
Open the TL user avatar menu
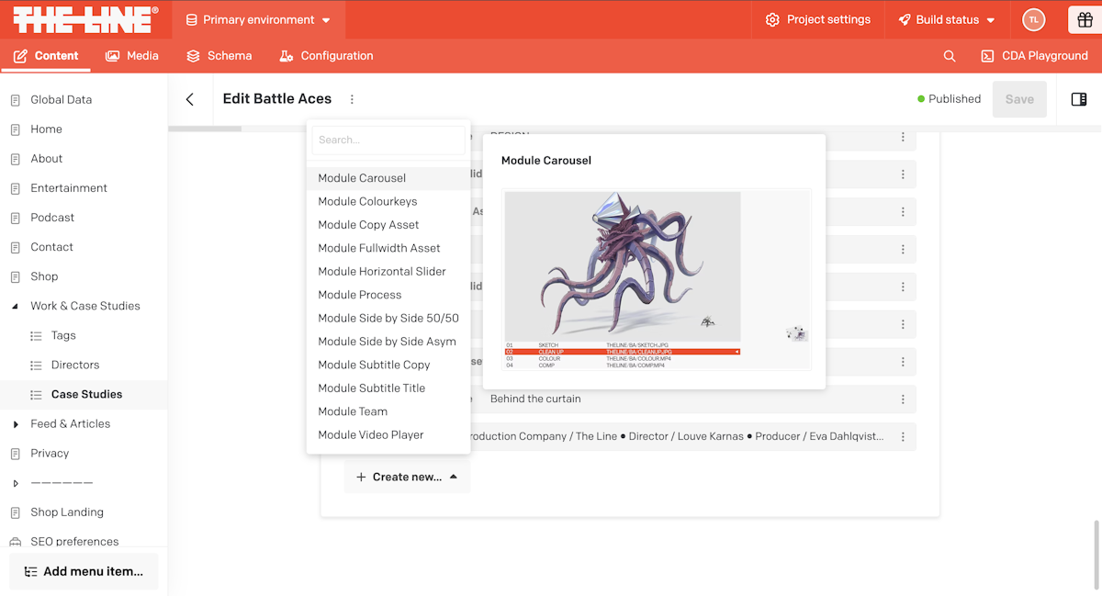(x=1034, y=19)
